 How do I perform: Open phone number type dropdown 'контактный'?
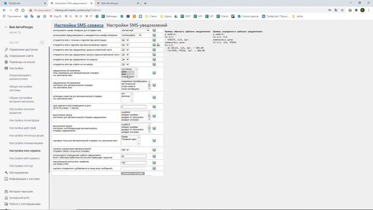(135, 30)
